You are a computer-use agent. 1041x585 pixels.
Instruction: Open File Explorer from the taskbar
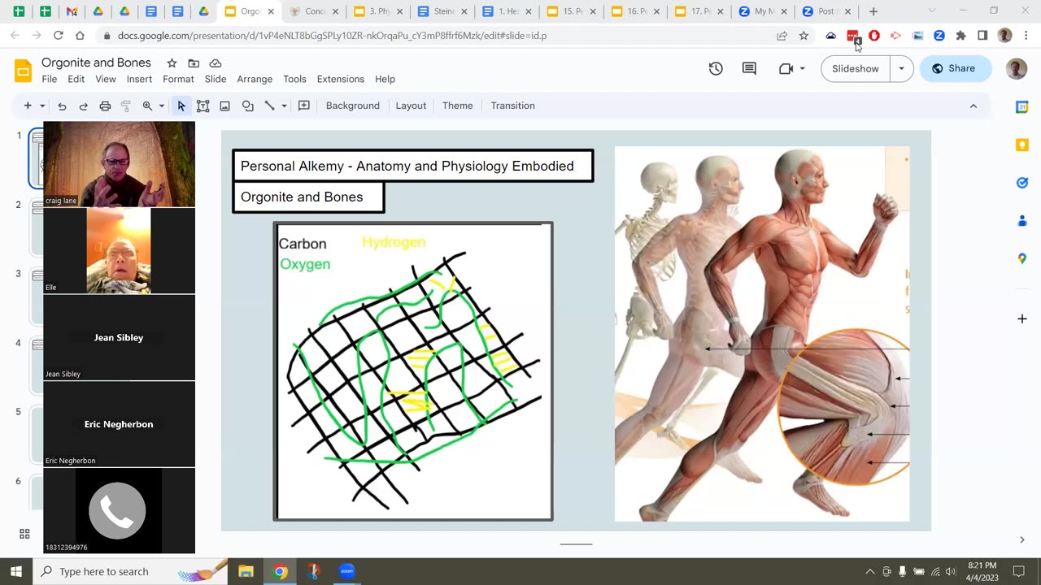click(246, 571)
